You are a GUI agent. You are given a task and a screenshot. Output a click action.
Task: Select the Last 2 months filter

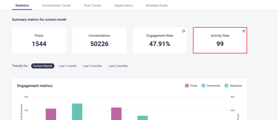click(x=93, y=66)
